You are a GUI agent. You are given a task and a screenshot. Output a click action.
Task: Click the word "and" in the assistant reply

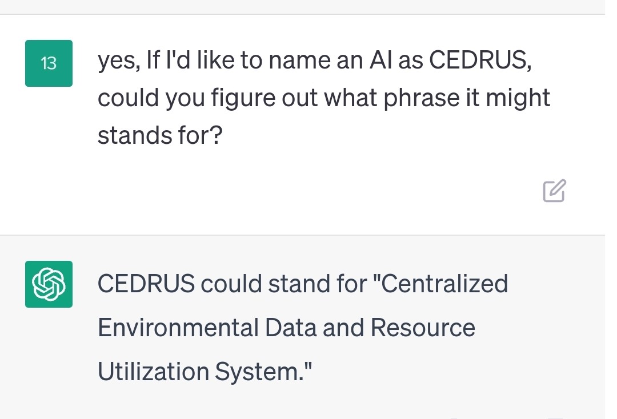[x=343, y=328]
